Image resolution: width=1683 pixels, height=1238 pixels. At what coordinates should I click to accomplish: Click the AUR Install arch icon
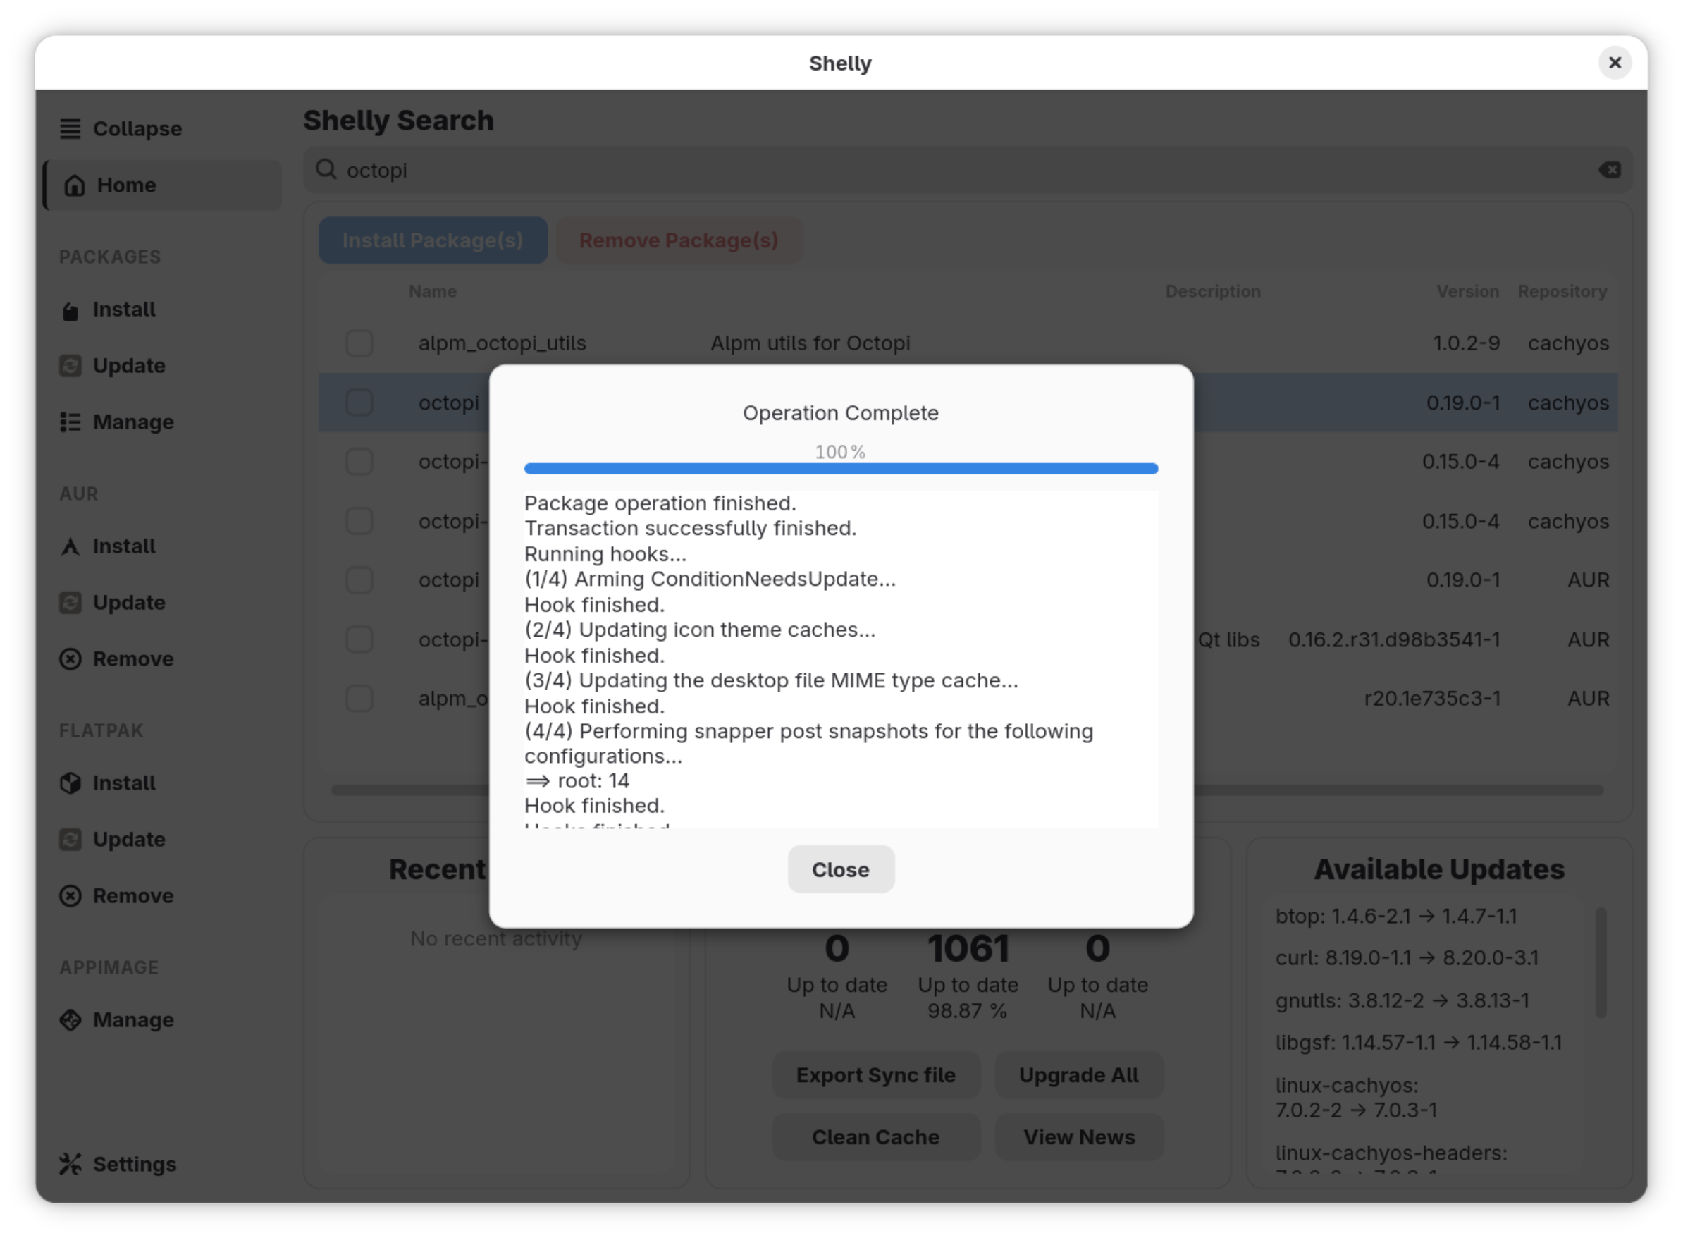pyautogui.click(x=70, y=546)
